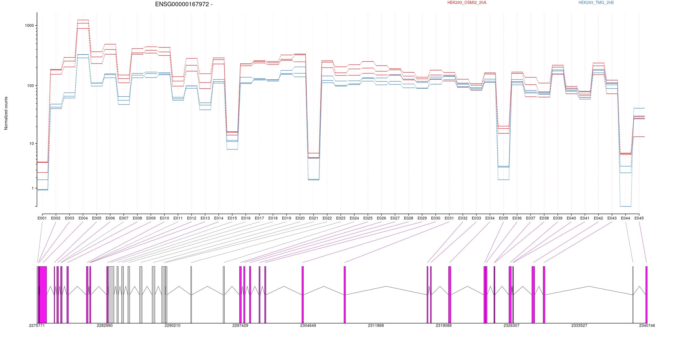678x339 pixels.
Task: Select exon bin label E010
Action: [x=164, y=218]
